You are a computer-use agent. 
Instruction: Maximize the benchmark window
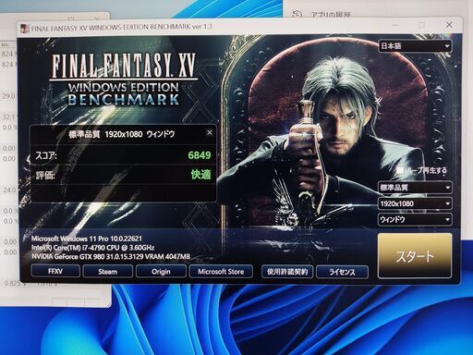tap(422, 25)
